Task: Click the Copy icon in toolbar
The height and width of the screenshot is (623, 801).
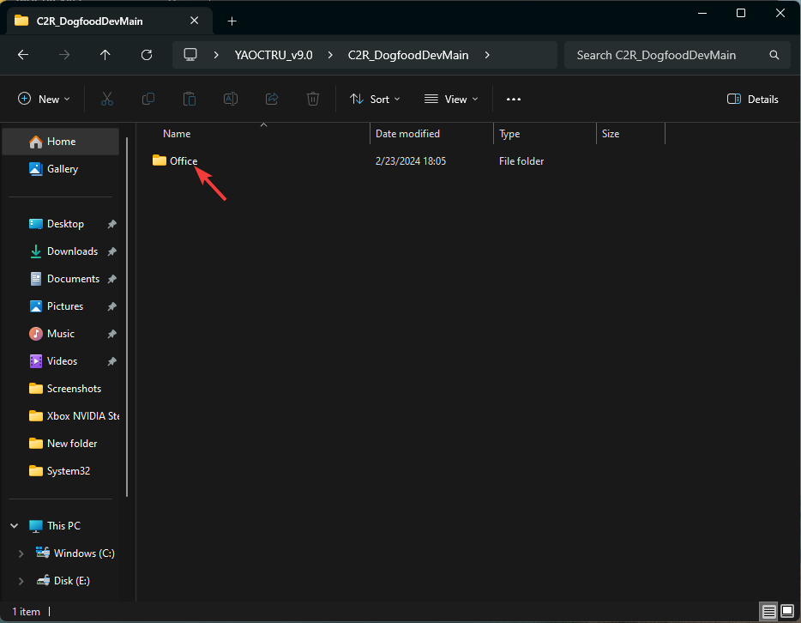Action: pyautogui.click(x=148, y=100)
